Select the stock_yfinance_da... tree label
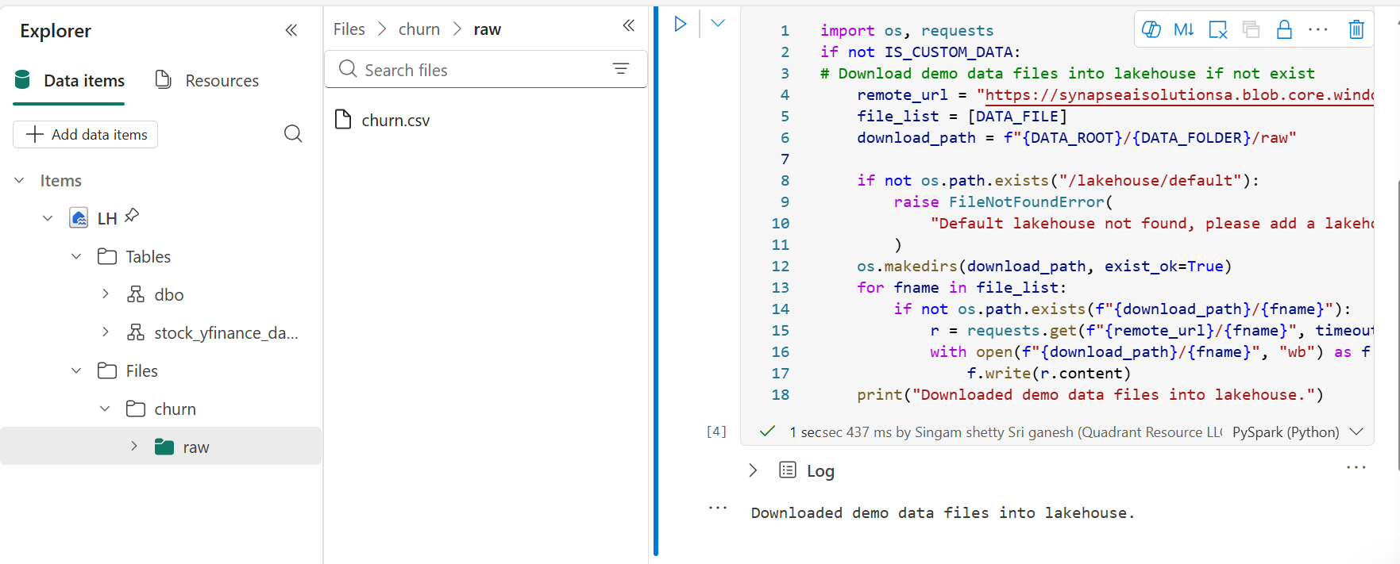 [x=226, y=332]
